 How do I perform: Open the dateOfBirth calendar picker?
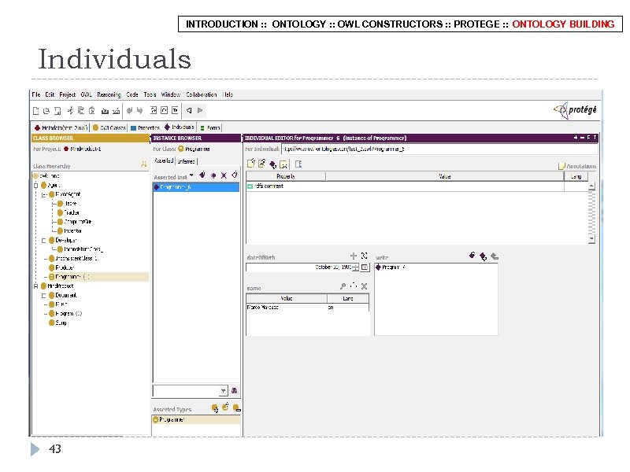coord(365,267)
